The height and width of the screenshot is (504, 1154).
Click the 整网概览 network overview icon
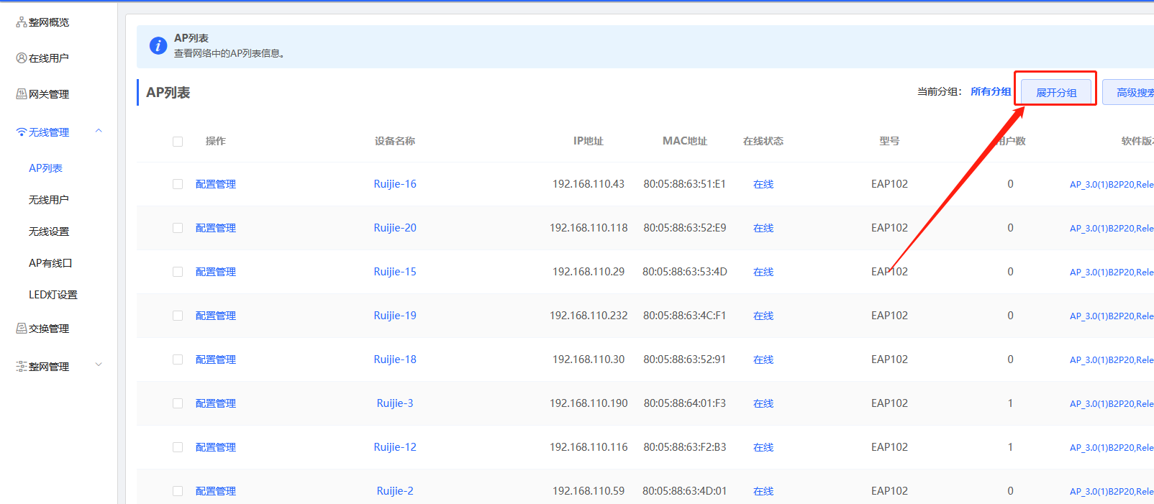(22, 22)
